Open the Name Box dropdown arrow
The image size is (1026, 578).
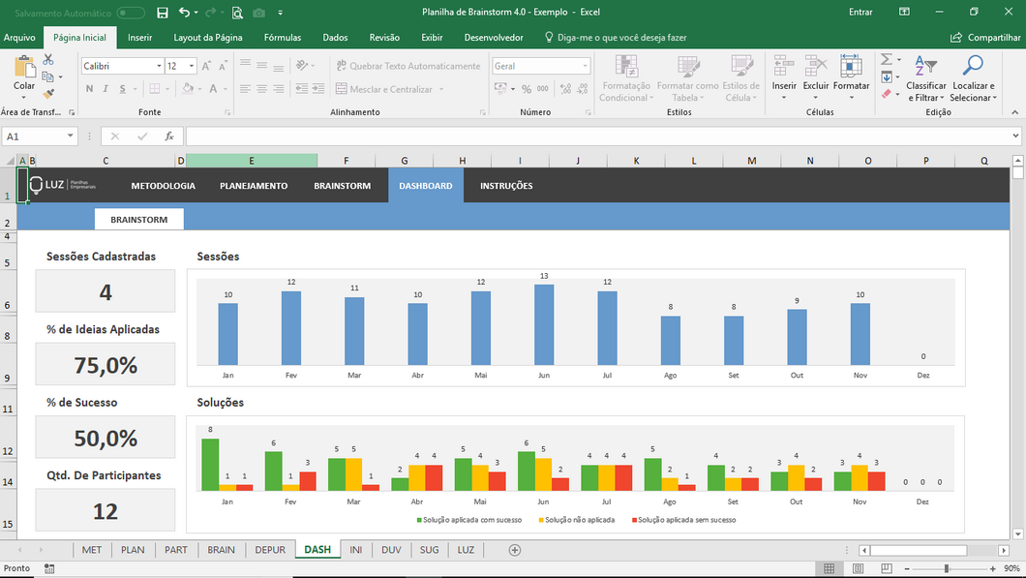pos(70,137)
